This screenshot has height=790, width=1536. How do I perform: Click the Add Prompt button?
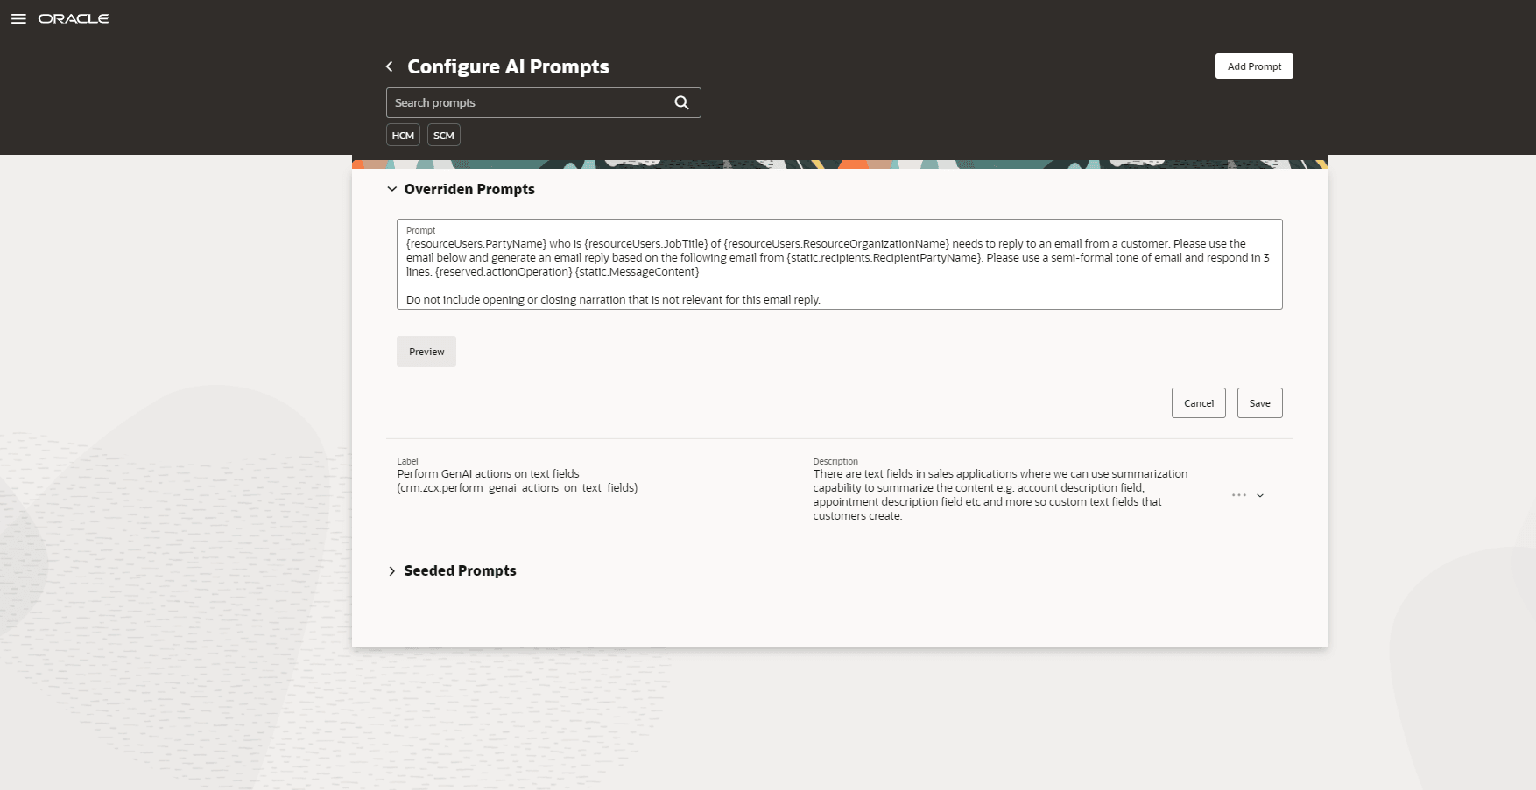pos(1253,66)
